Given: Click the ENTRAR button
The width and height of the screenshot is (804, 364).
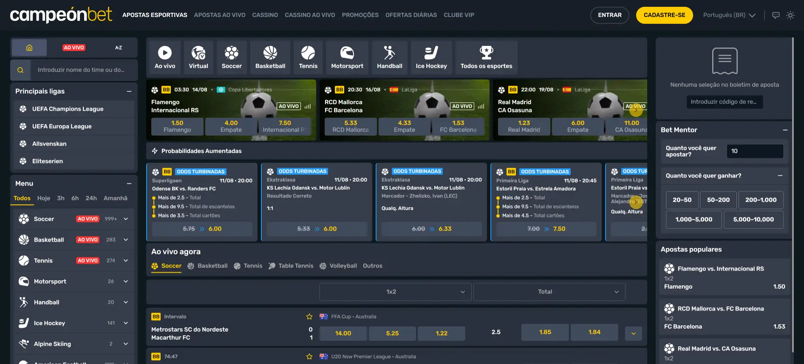Looking at the screenshot, I should [610, 15].
